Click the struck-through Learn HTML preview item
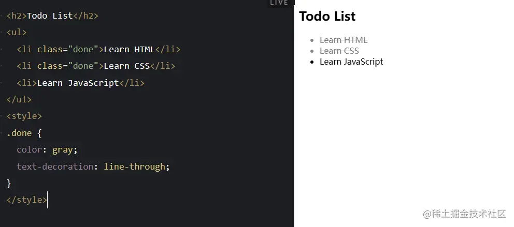This screenshot has height=227, width=514. [344, 40]
